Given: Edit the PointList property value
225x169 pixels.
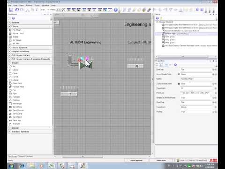Looking at the screenshot, I should 196,93.
